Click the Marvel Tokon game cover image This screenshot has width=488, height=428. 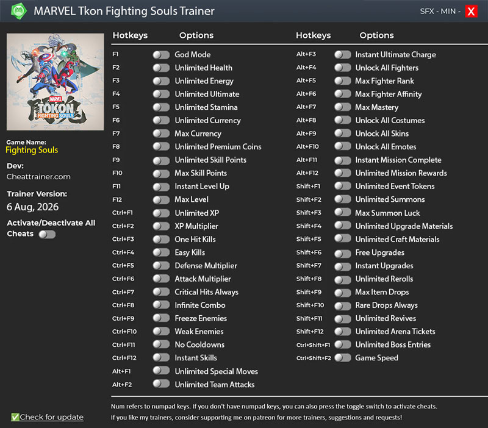click(x=56, y=82)
